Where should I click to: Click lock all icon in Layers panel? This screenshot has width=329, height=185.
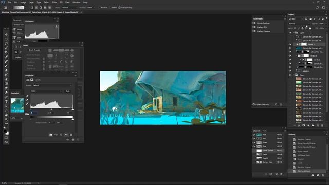click(310, 28)
